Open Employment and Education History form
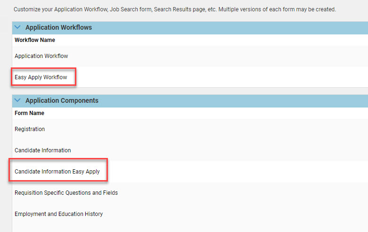Viewport: 368px width, 232px height. [58, 214]
